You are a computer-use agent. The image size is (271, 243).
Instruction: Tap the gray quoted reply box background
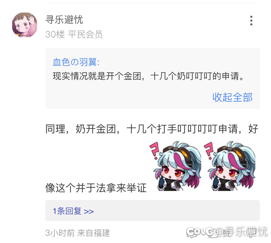point(152,78)
